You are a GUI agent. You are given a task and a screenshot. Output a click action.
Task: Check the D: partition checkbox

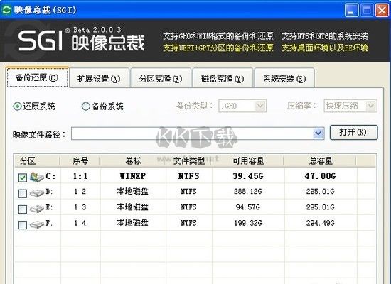point(23,193)
